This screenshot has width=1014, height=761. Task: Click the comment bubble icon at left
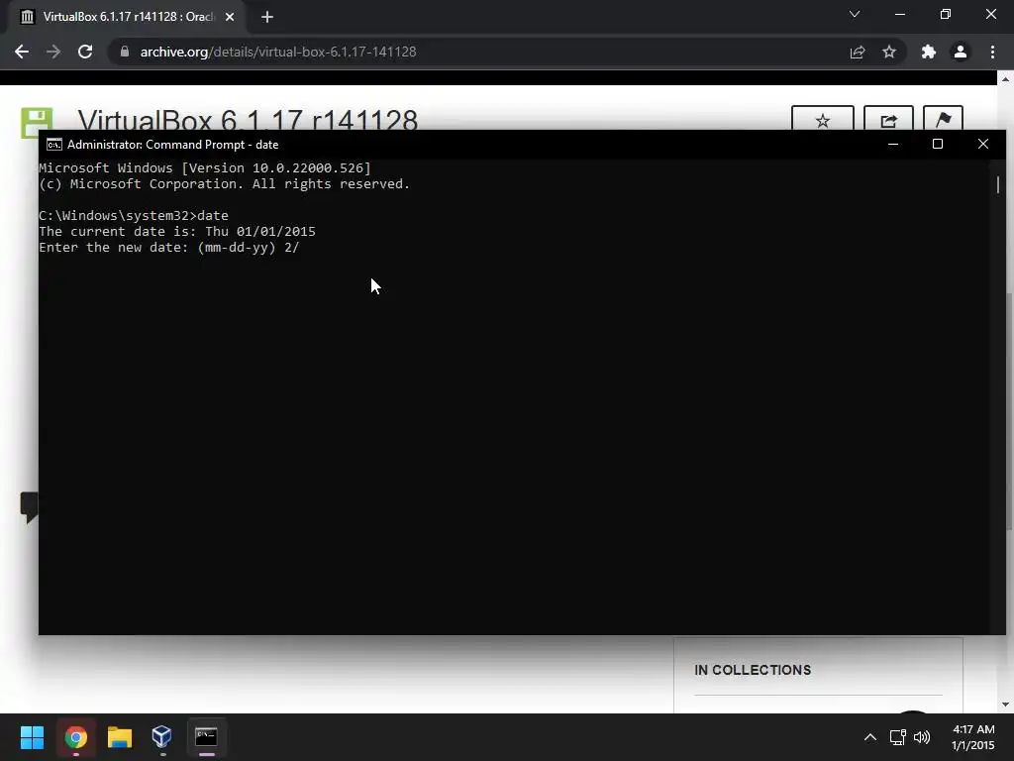click(29, 507)
